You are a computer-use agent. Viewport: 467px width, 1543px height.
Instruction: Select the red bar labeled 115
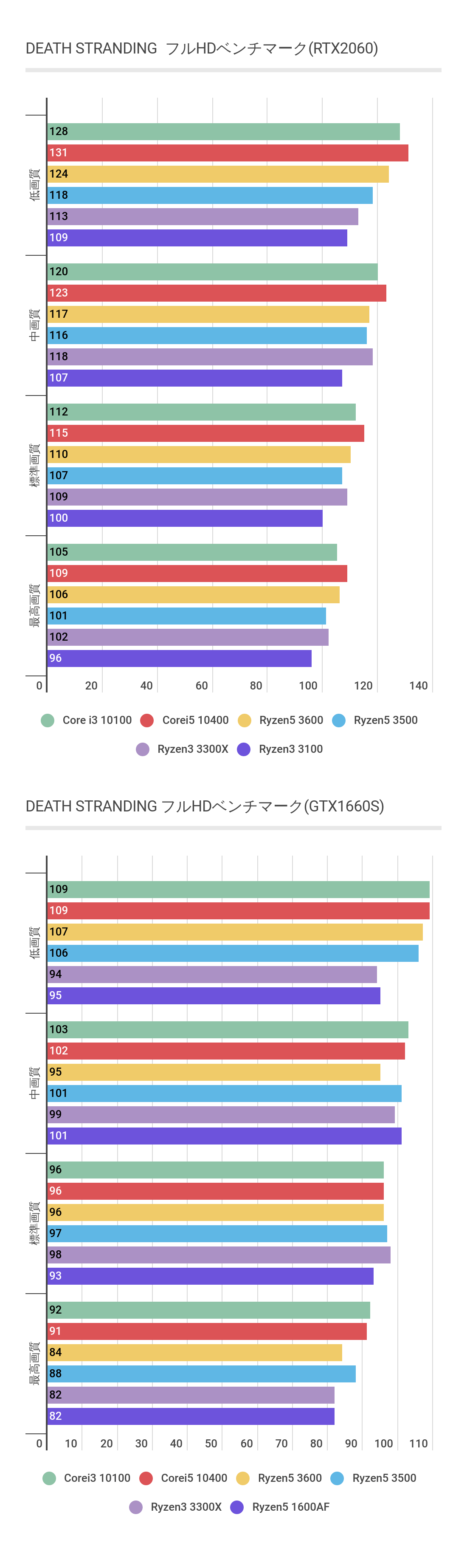205,433
